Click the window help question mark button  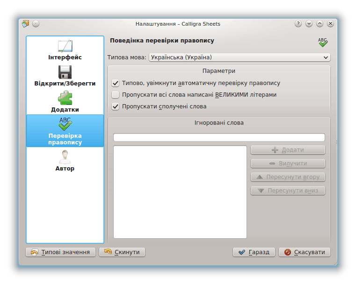coord(298,24)
